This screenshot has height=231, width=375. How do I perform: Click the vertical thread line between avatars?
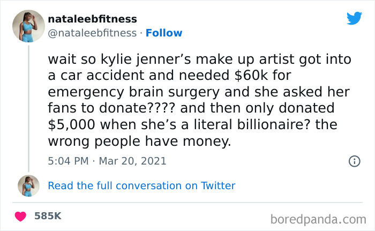pos(28,107)
